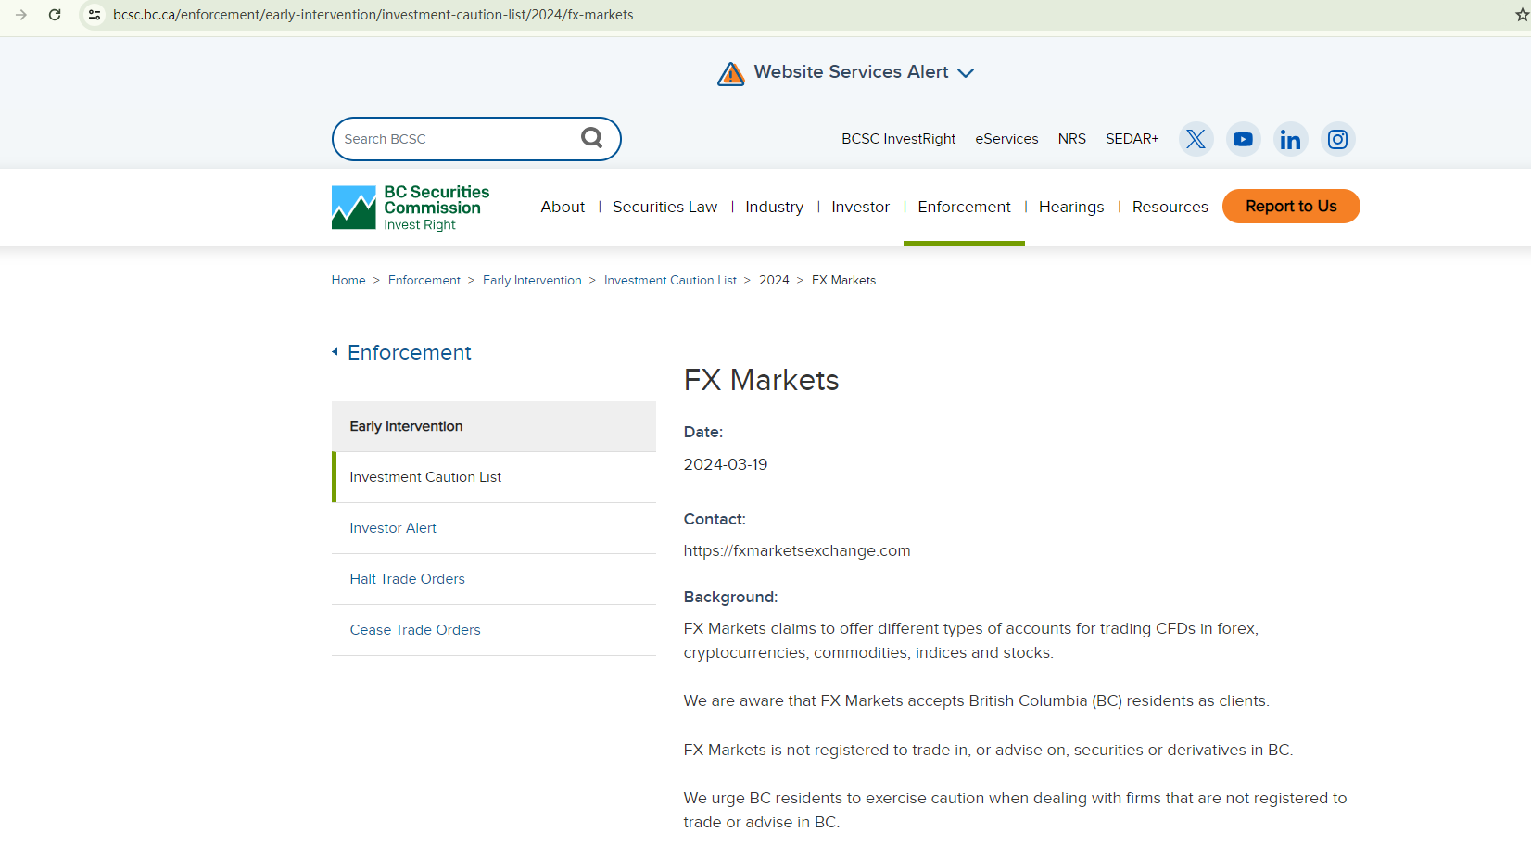The image size is (1531, 858).
Task: Click the BC Securities Commission logo
Action: [x=411, y=208]
